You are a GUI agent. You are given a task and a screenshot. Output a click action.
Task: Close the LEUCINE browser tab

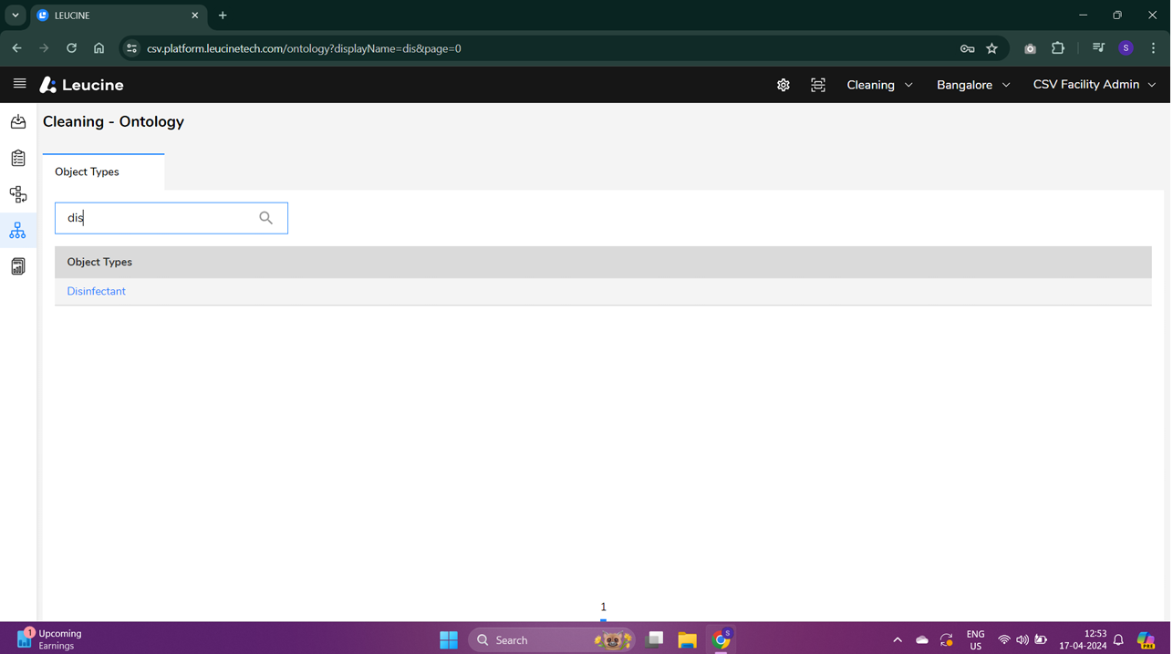tap(195, 16)
